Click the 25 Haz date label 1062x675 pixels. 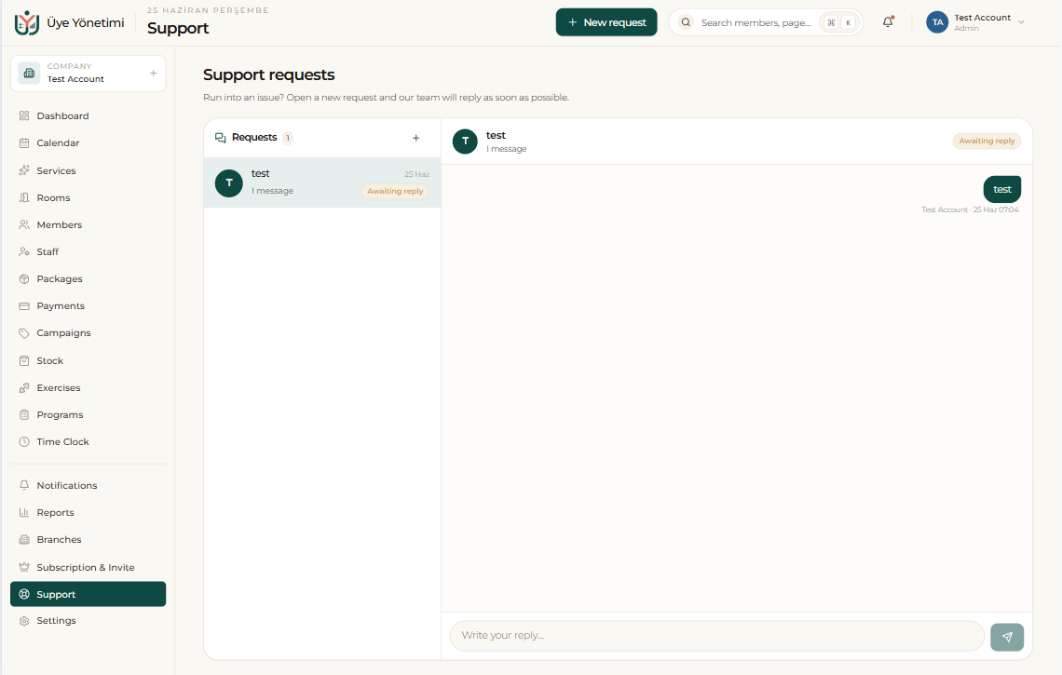pyautogui.click(x=416, y=174)
